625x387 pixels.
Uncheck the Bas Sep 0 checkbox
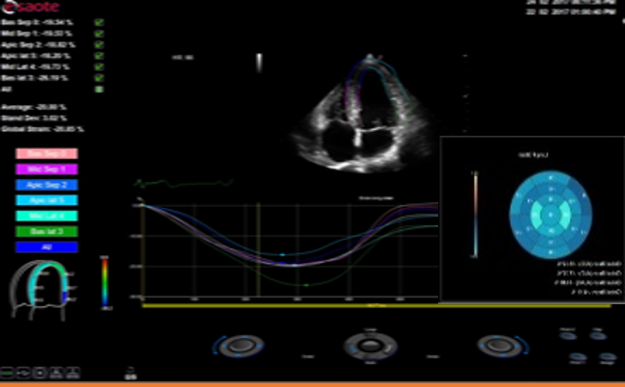tap(99, 21)
